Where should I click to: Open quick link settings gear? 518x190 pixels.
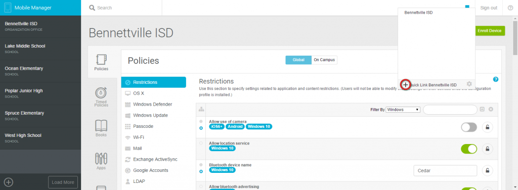[x=469, y=84]
